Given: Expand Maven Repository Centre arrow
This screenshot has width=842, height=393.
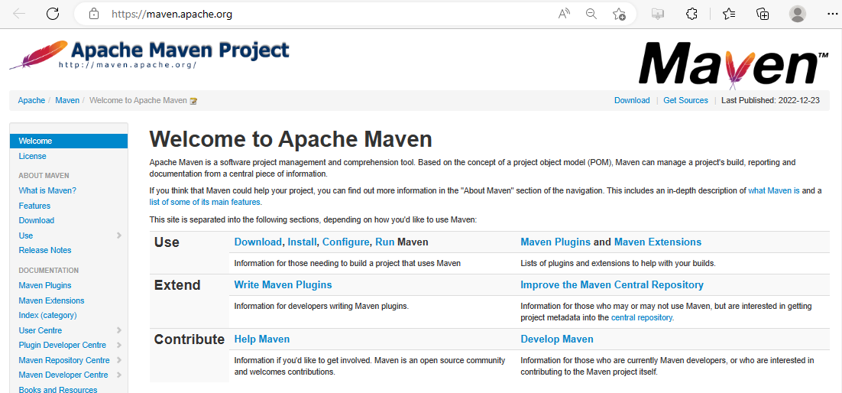Looking at the screenshot, I should pos(118,360).
